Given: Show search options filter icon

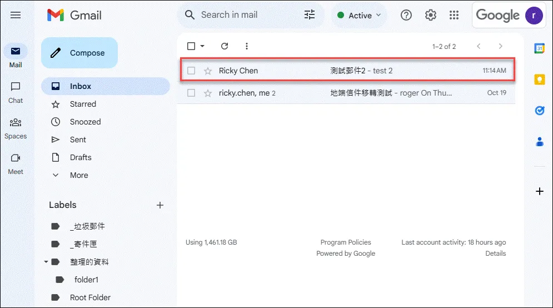Looking at the screenshot, I should click(x=310, y=15).
